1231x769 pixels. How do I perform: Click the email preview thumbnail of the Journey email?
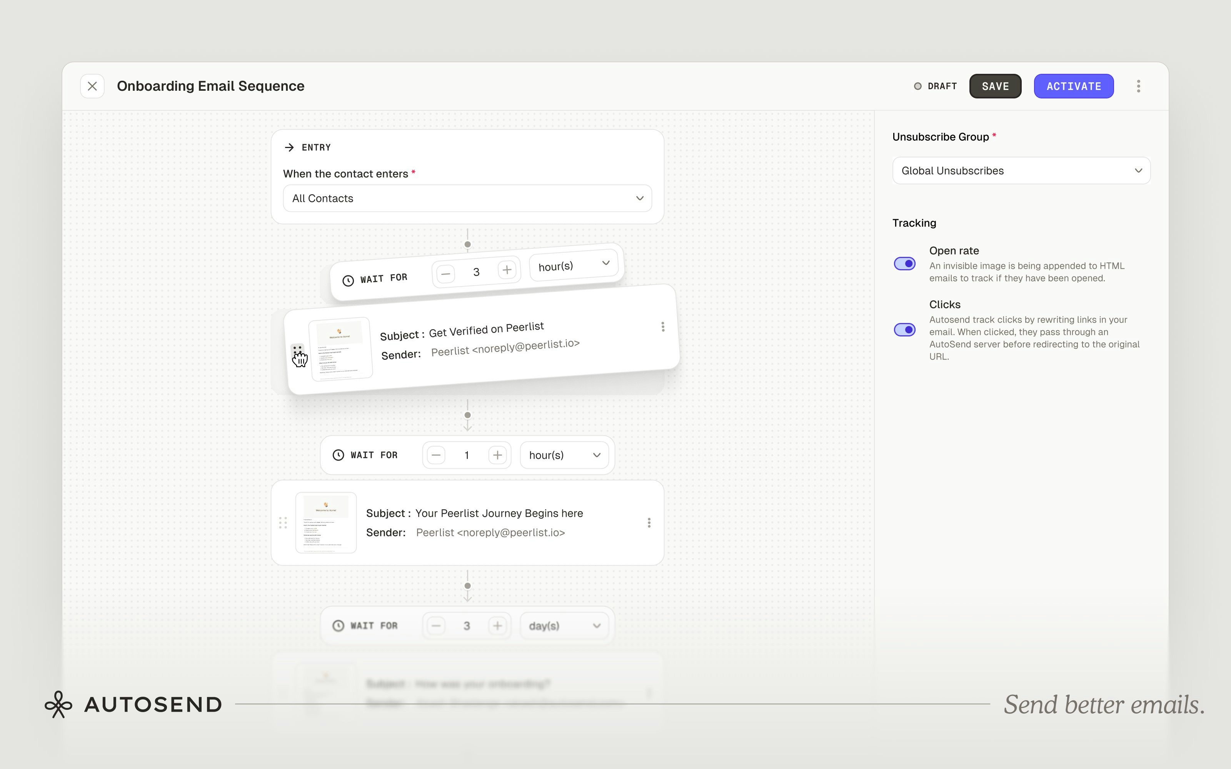point(326,522)
